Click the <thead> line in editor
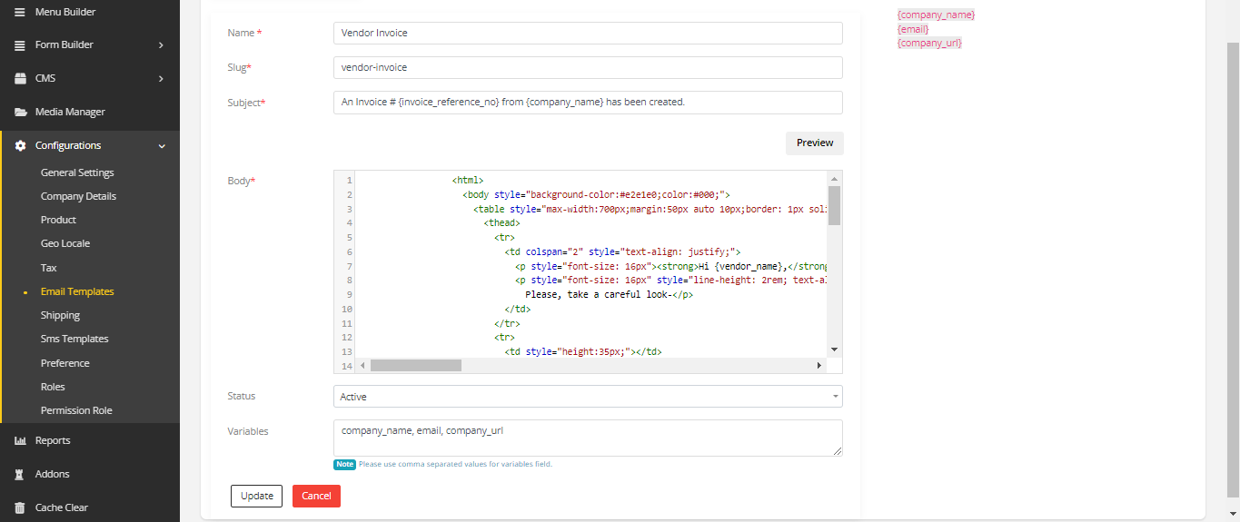 501,222
